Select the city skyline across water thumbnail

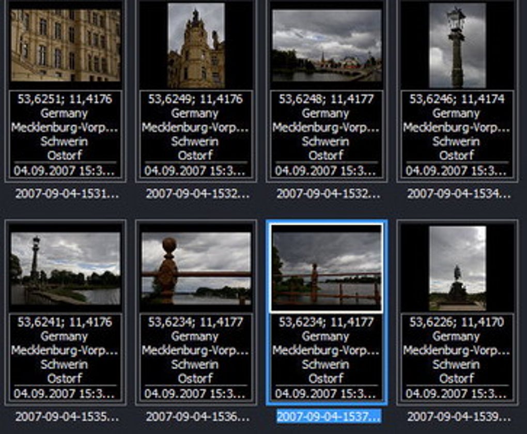(327, 45)
